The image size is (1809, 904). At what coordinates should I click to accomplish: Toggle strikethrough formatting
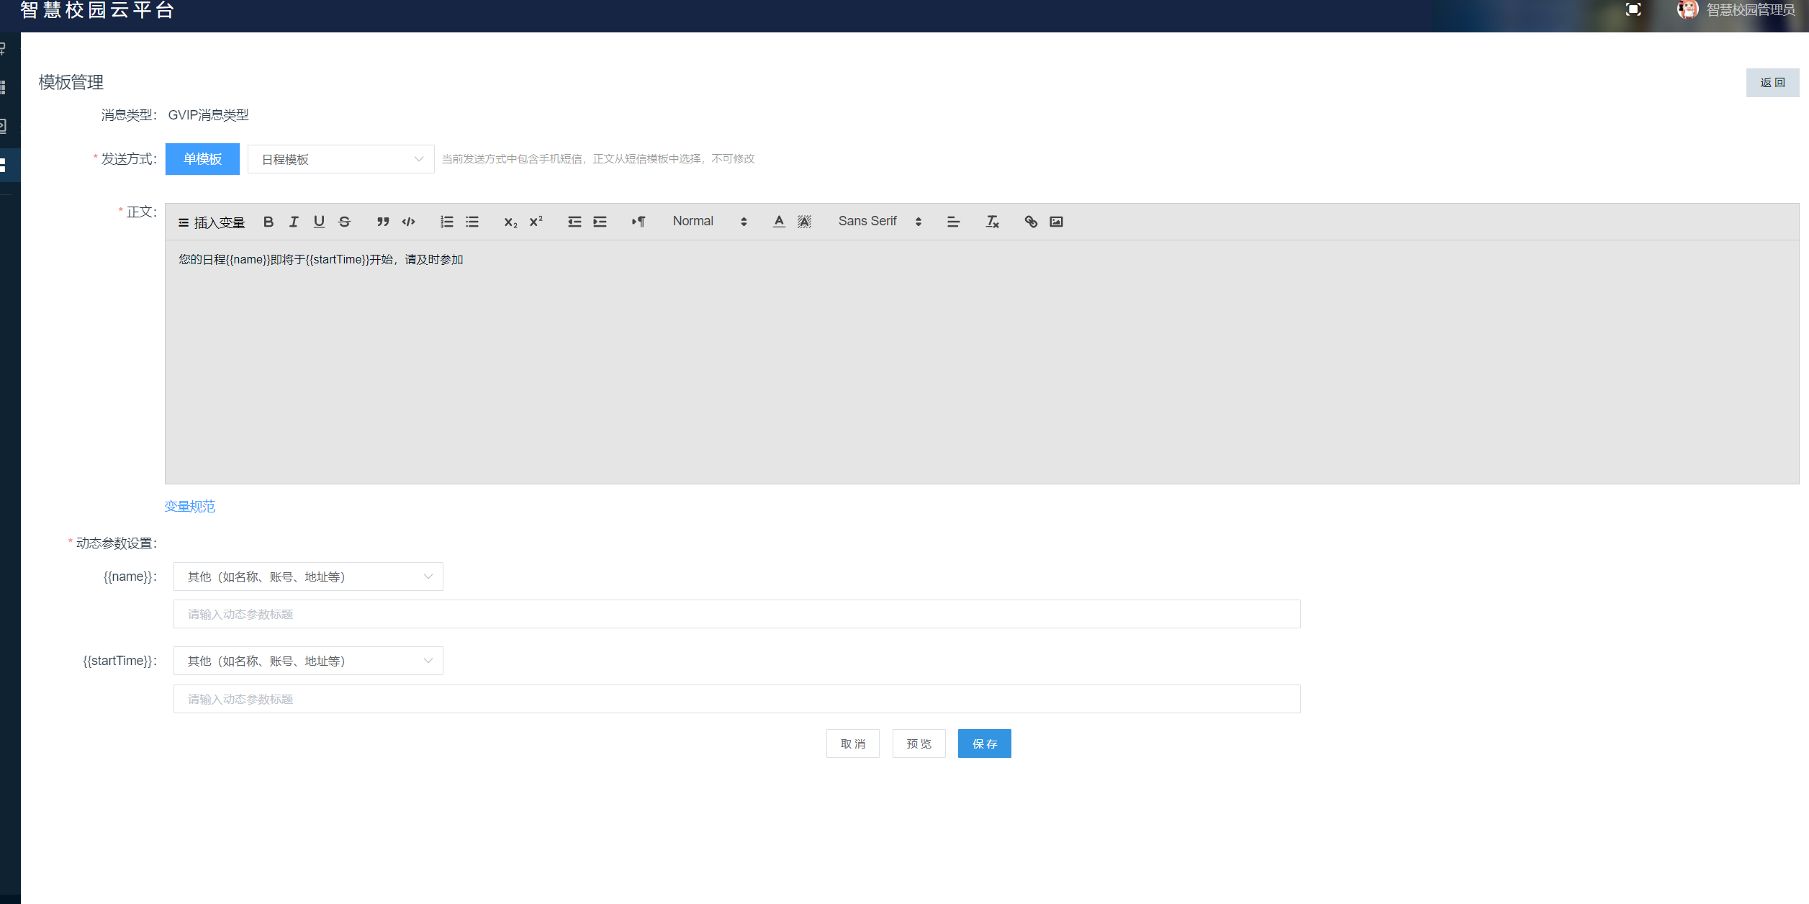pos(345,222)
